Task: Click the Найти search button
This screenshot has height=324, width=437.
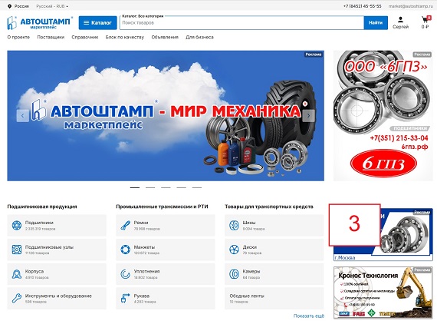Action: tap(376, 22)
